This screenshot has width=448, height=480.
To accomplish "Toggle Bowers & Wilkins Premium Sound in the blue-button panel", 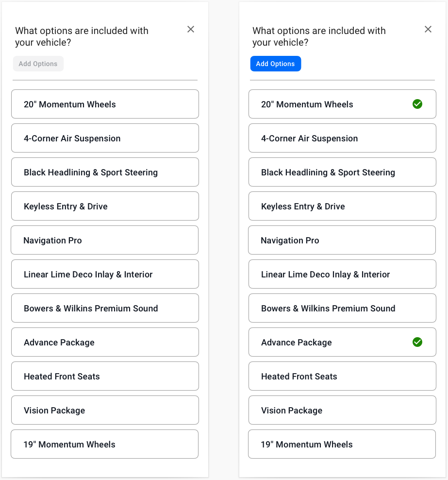I will (342, 308).
